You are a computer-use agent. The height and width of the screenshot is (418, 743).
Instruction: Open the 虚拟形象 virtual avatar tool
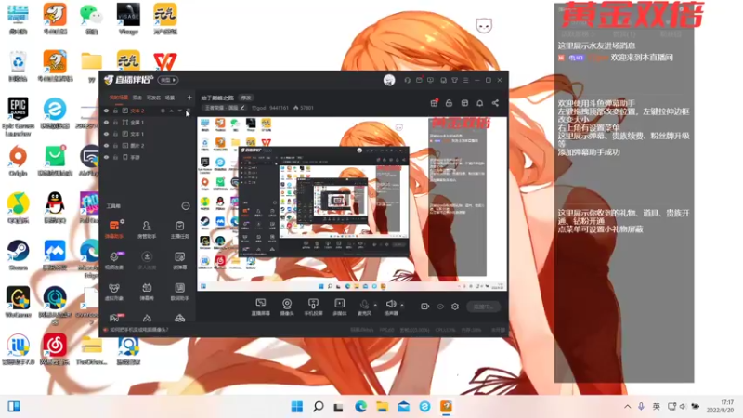click(113, 291)
